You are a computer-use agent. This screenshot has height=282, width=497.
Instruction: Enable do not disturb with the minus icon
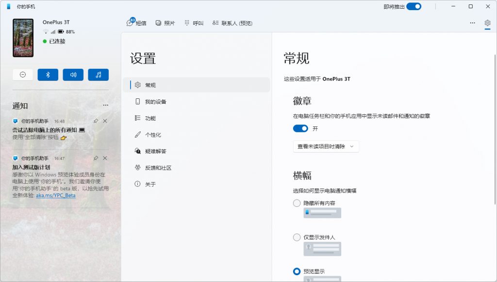click(x=22, y=74)
